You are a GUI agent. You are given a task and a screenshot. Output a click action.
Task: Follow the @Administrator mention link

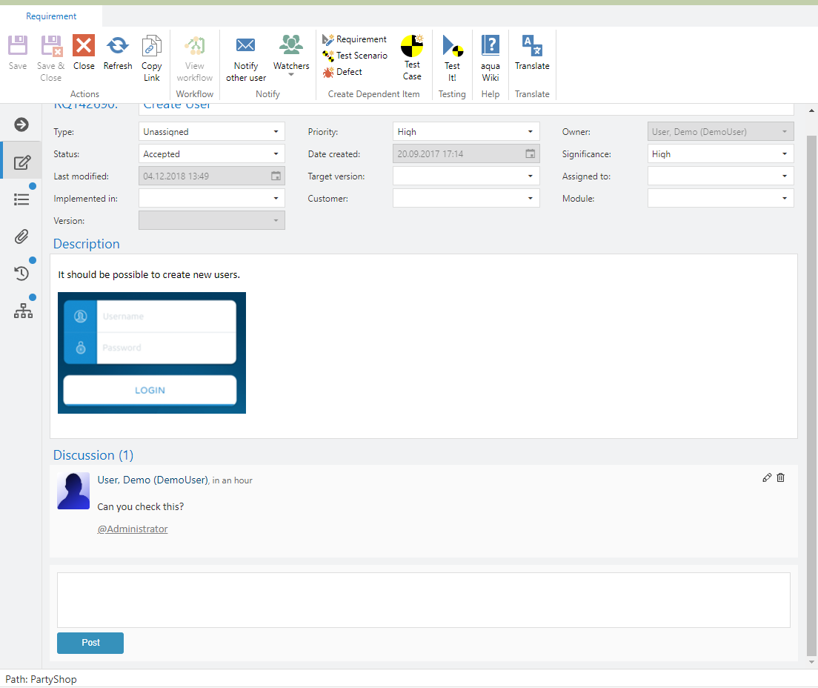tap(133, 529)
